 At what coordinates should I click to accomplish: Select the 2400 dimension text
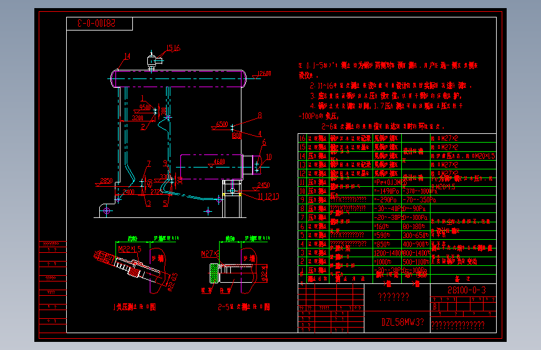pos(129,192)
